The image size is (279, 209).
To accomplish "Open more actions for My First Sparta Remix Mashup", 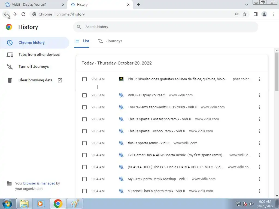I will point(260,179).
